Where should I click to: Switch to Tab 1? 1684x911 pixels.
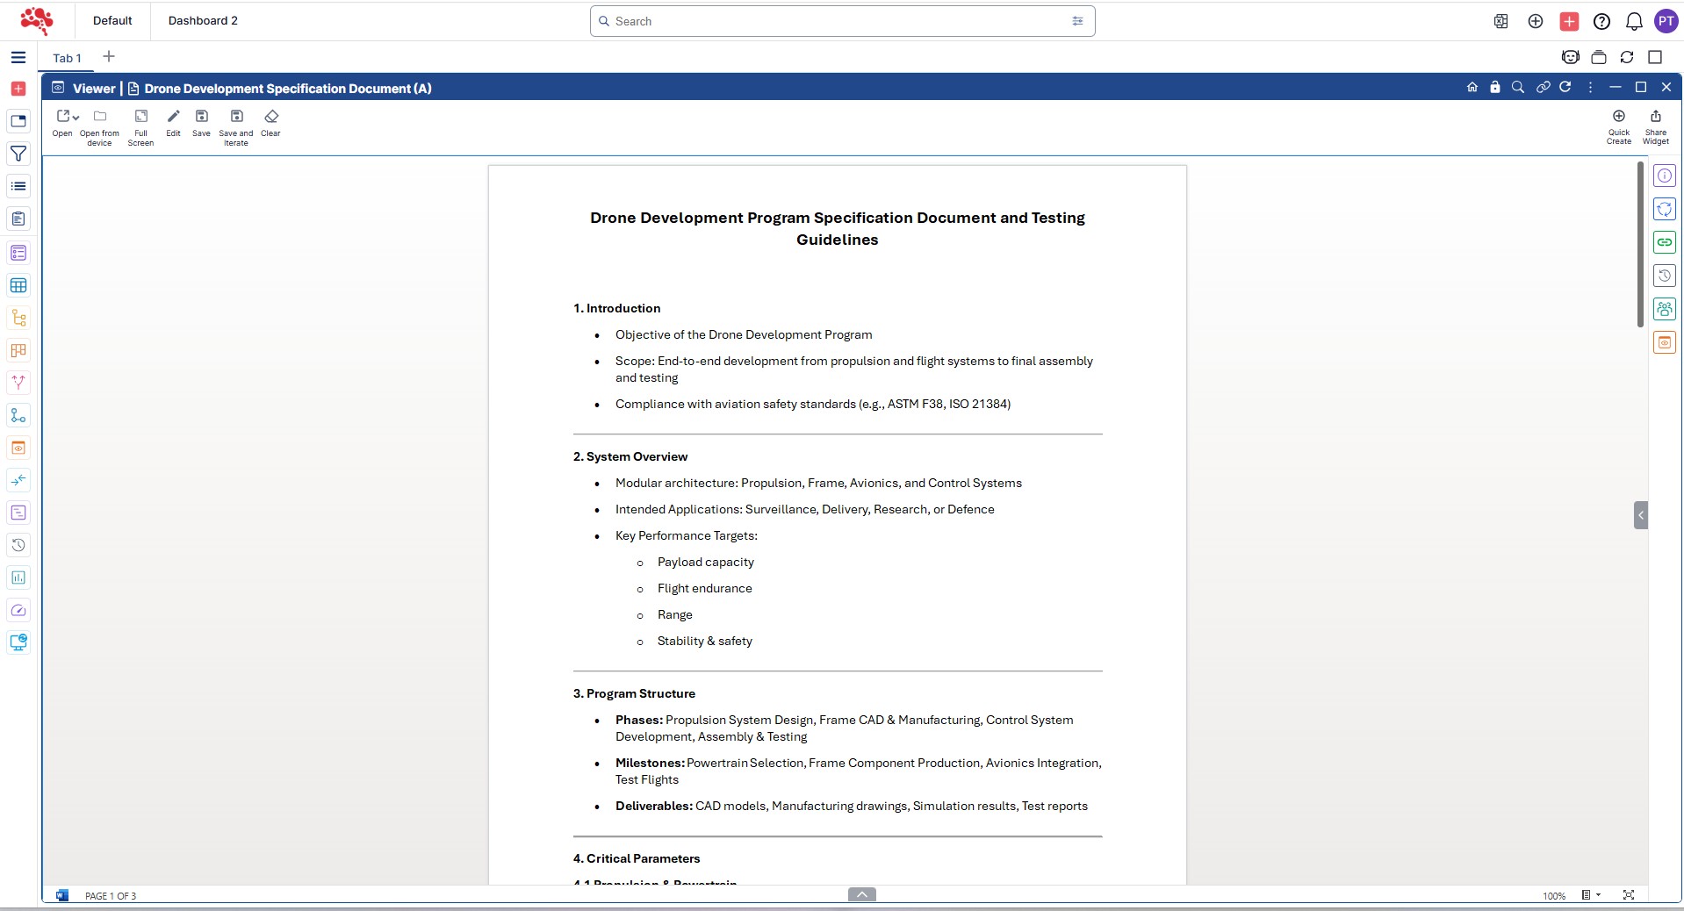coord(67,58)
